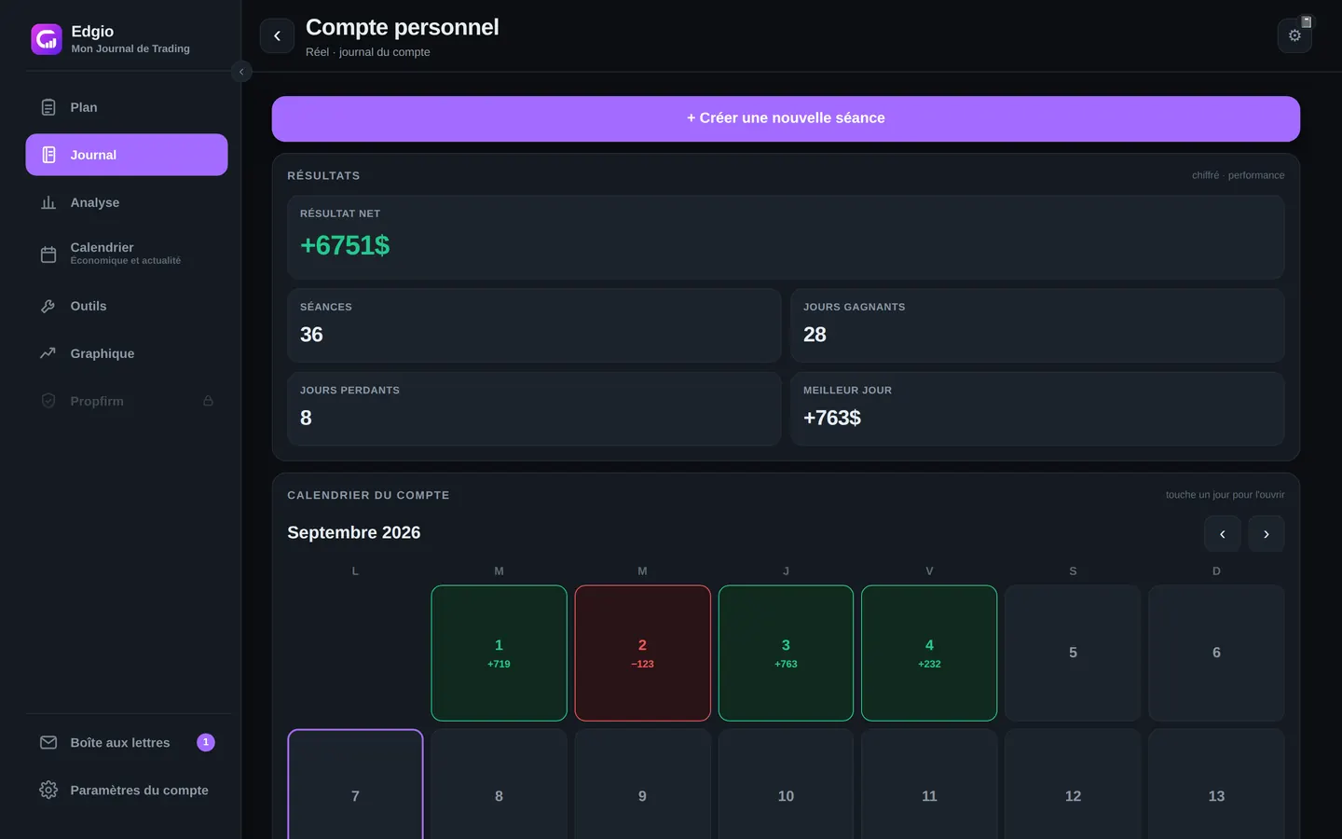Click the mailbox notification badge
Viewport: 1342px width, 839px height.
pos(206,742)
